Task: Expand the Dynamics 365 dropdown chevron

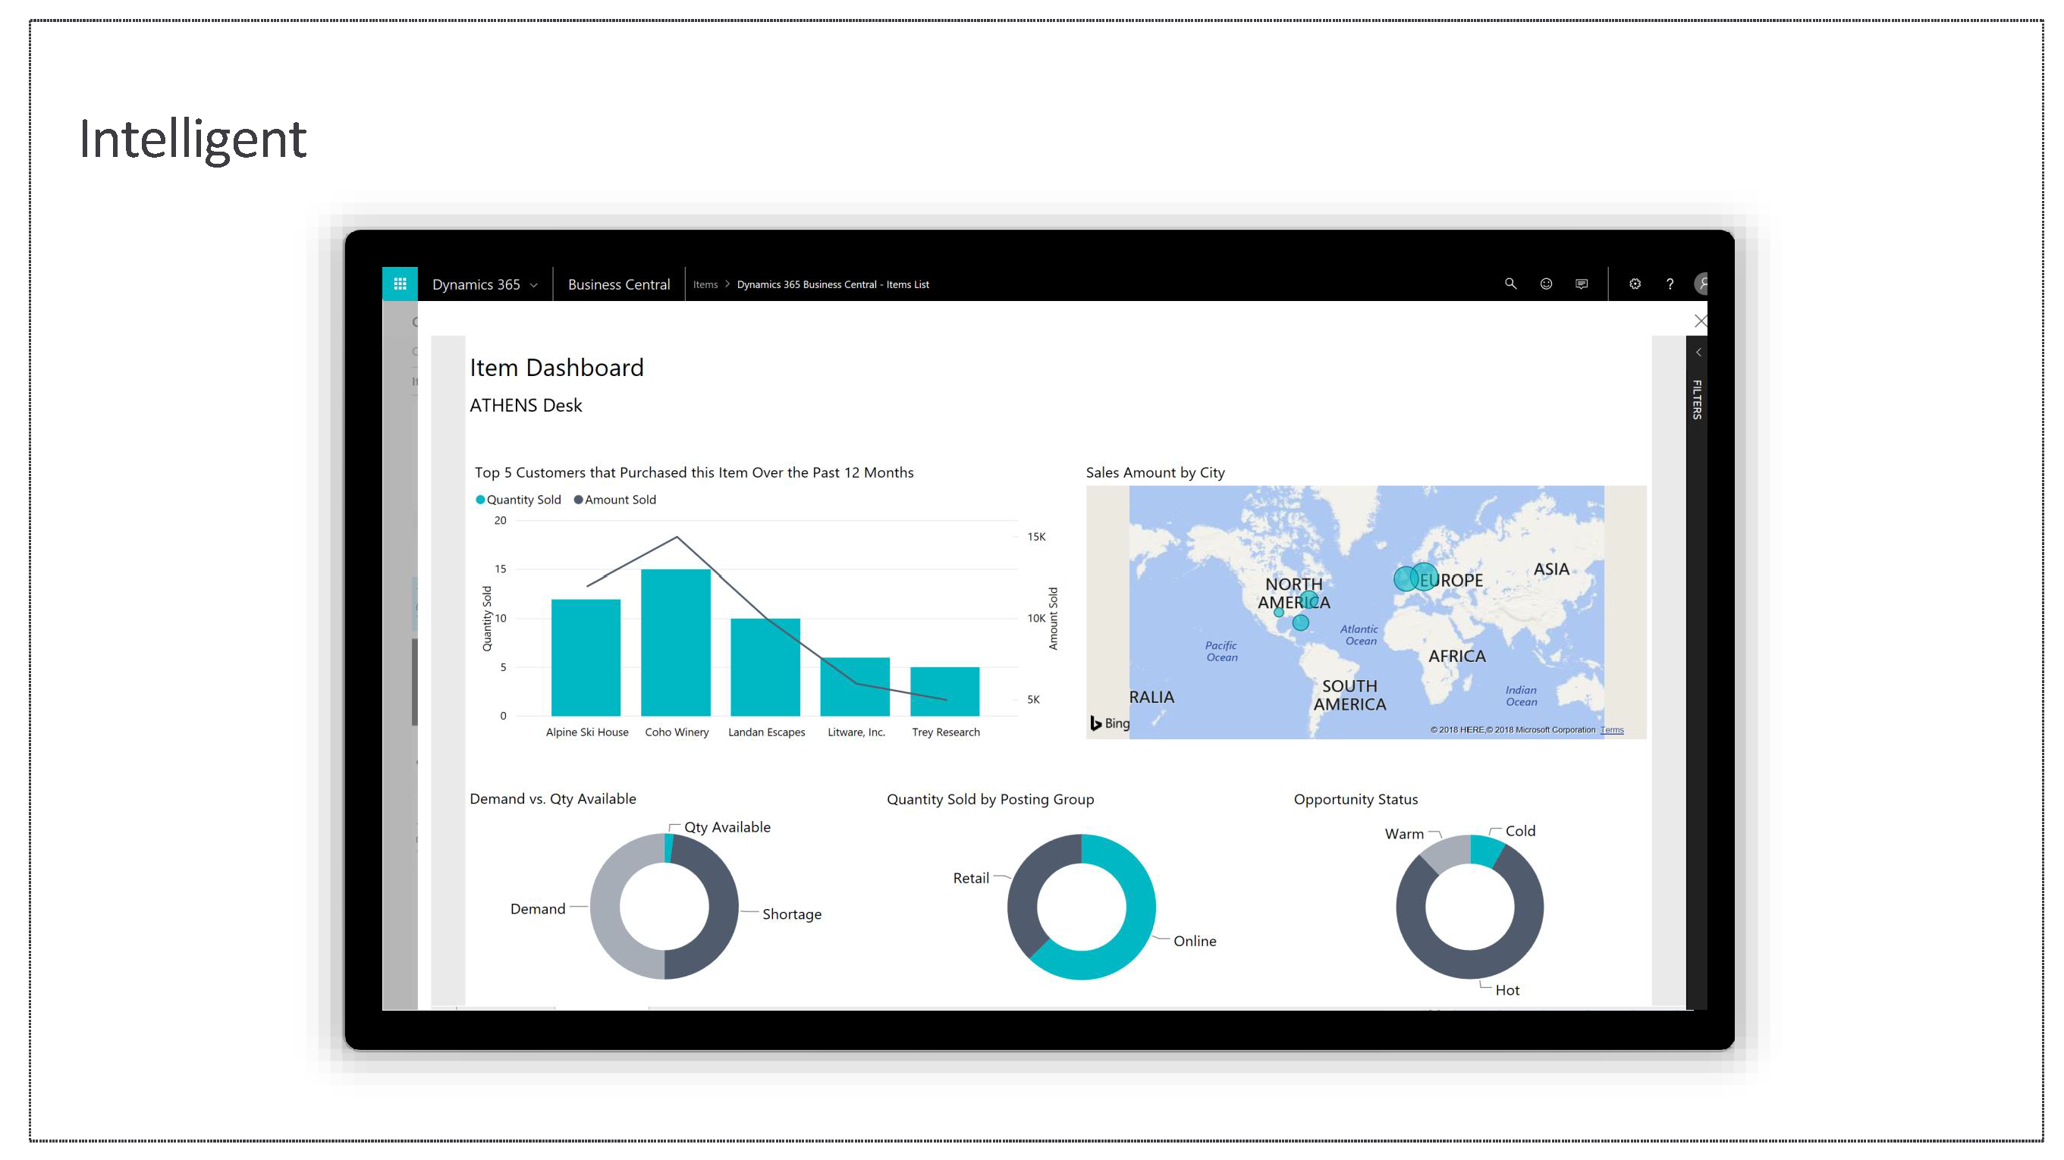Action: point(535,285)
